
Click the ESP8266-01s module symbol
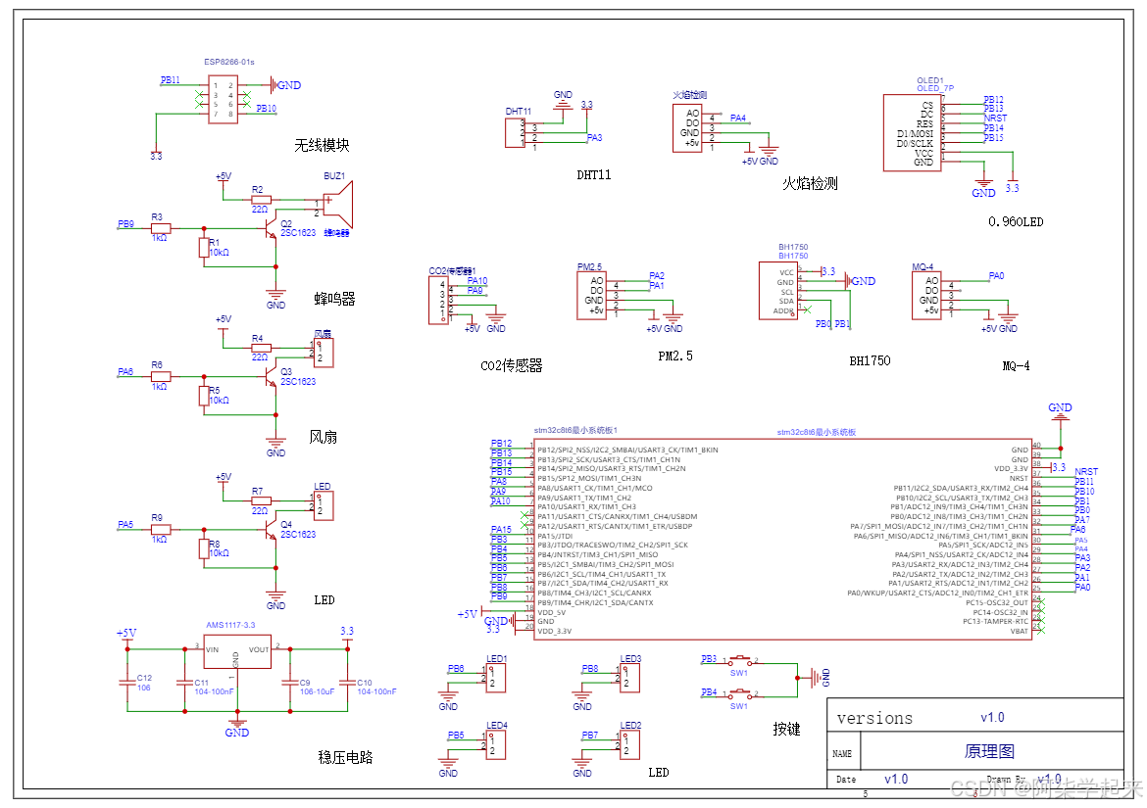coord(224,99)
